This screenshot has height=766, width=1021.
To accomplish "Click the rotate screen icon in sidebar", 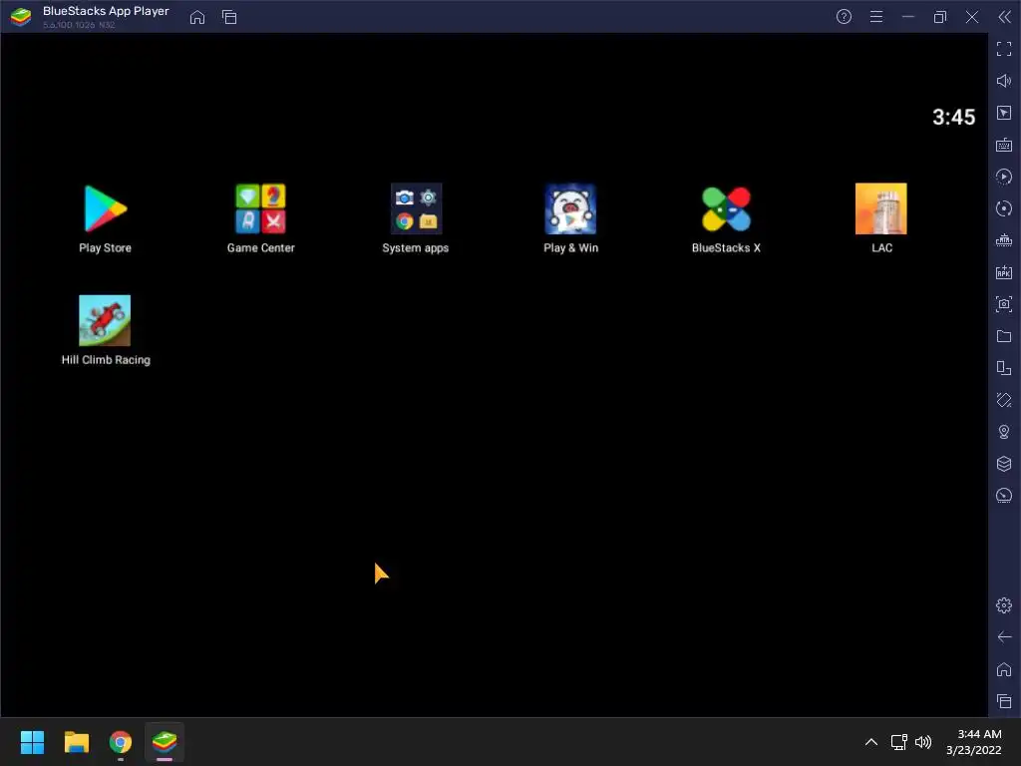I will tap(1004, 400).
